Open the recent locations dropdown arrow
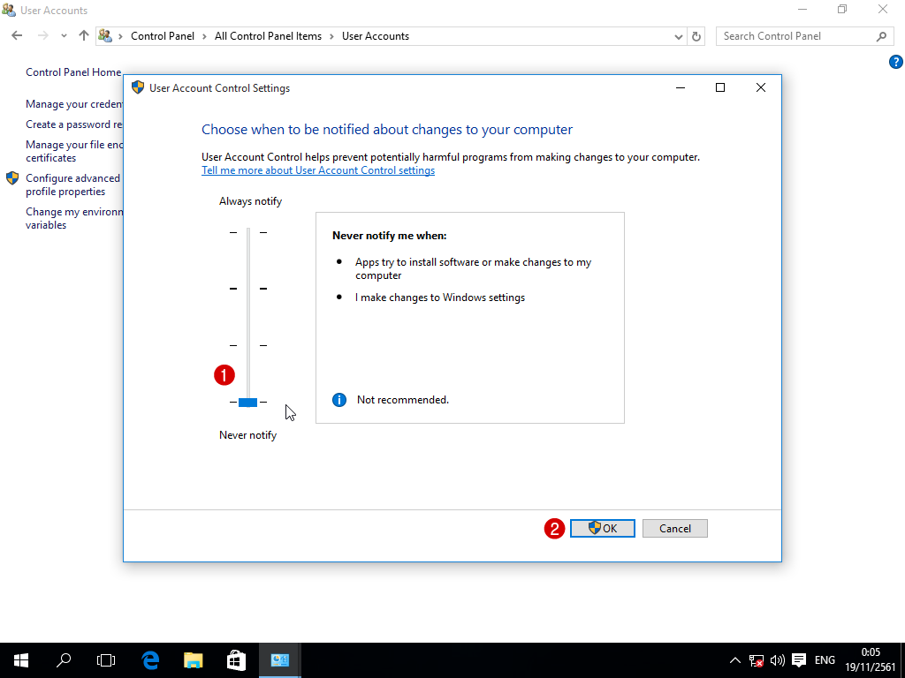The height and width of the screenshot is (678, 905). click(64, 36)
